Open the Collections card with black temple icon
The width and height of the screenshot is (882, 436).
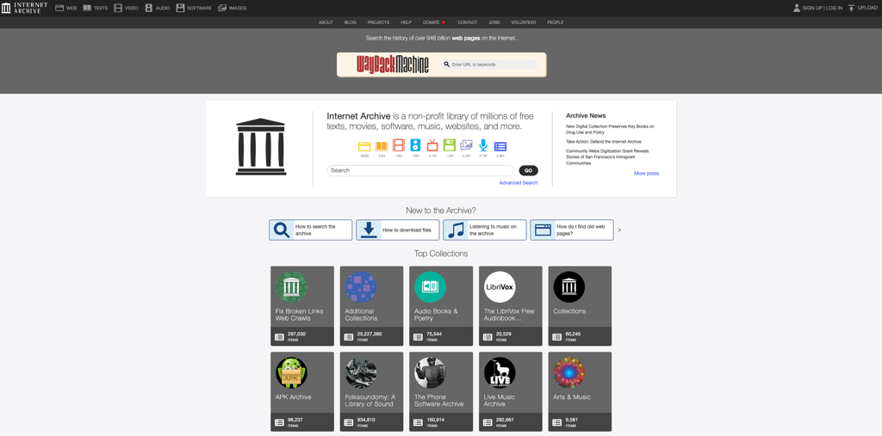click(x=580, y=305)
